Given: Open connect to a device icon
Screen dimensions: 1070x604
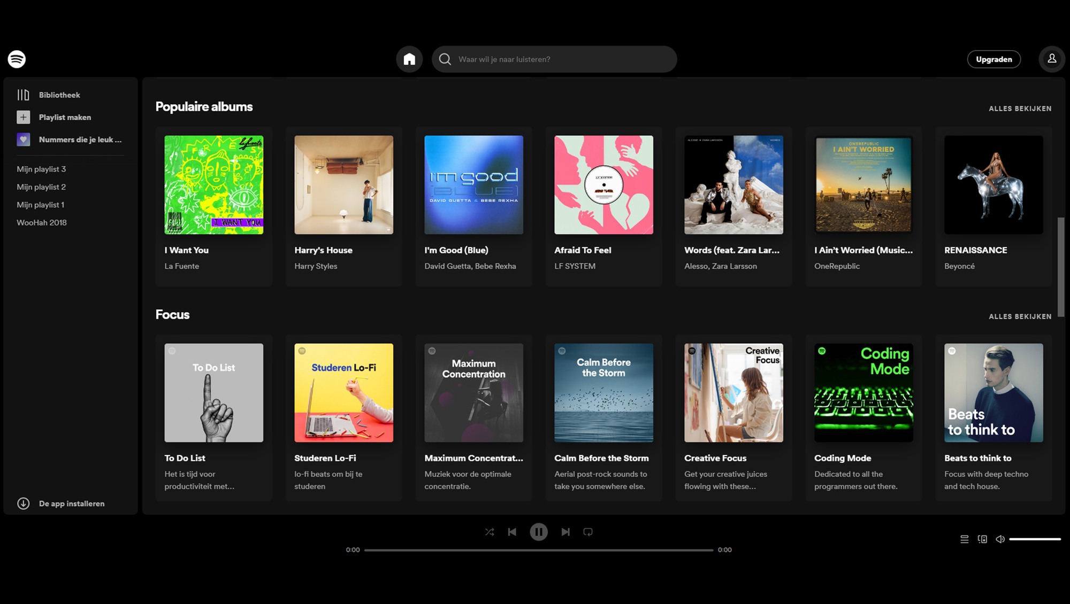Looking at the screenshot, I should (x=982, y=539).
